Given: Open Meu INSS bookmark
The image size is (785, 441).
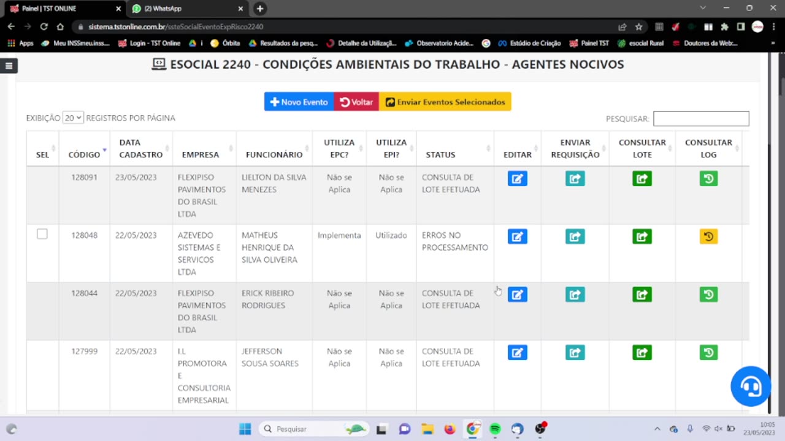Looking at the screenshot, I should pyautogui.click(x=75, y=43).
